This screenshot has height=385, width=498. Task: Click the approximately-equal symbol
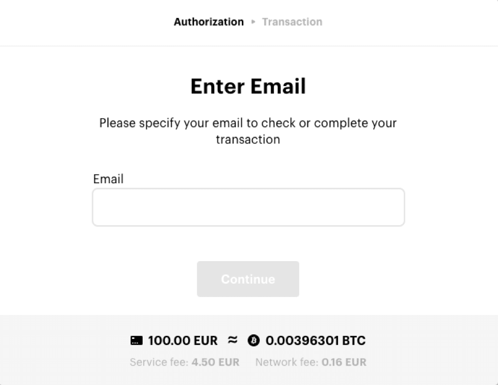coord(233,340)
